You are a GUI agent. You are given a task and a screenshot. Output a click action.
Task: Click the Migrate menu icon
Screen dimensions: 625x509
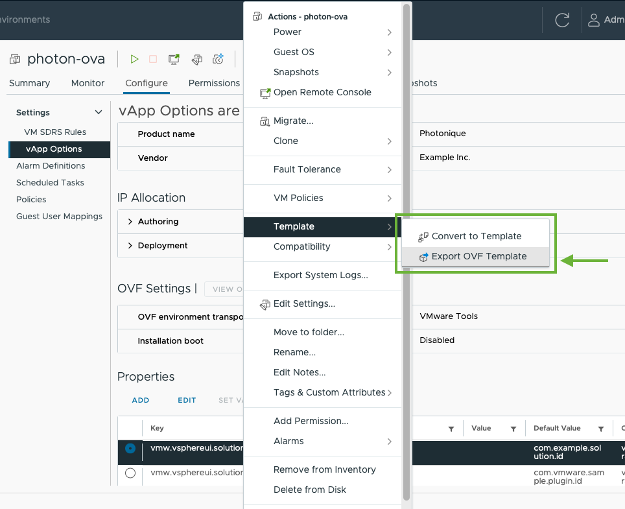pos(265,121)
